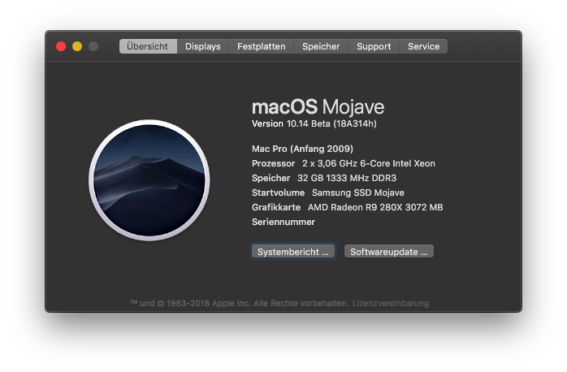
Task: Click the macOS Mojave desert icon
Action: pyautogui.click(x=149, y=180)
